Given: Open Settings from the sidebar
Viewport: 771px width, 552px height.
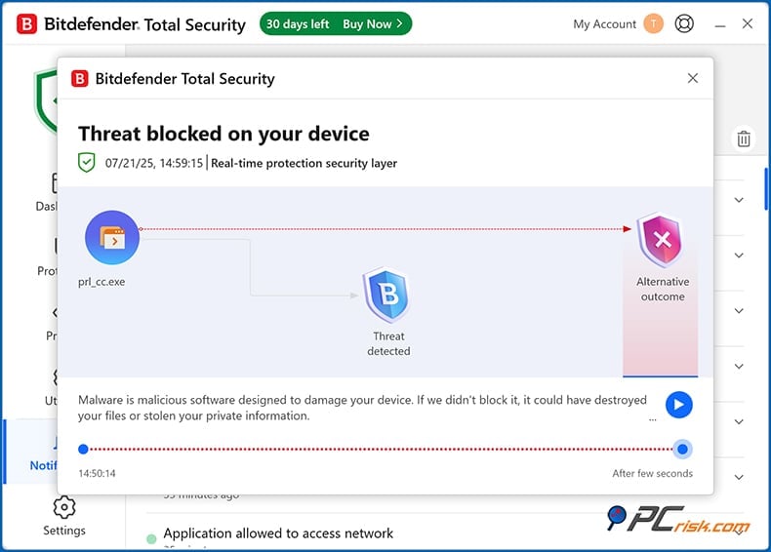Looking at the screenshot, I should point(63,517).
